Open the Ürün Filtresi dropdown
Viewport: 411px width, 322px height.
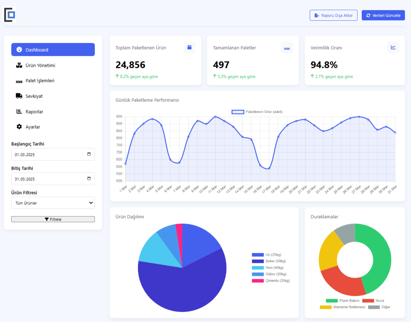(x=53, y=203)
